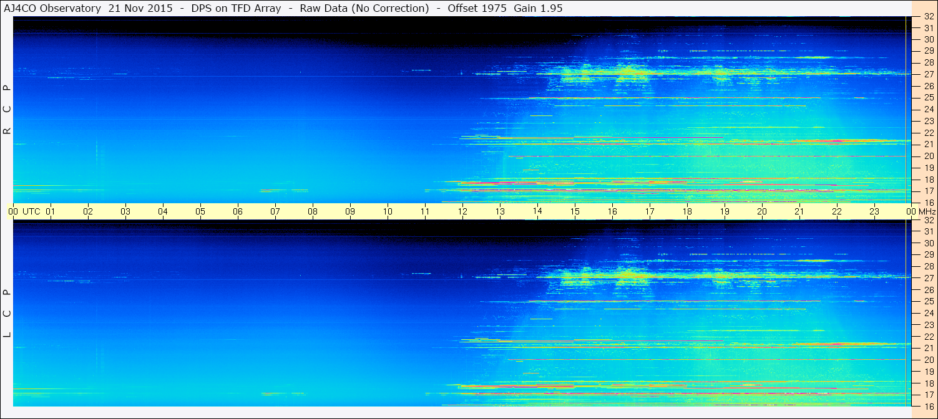
Task: Click the vertical LCP panel label
Action: (x=7, y=313)
